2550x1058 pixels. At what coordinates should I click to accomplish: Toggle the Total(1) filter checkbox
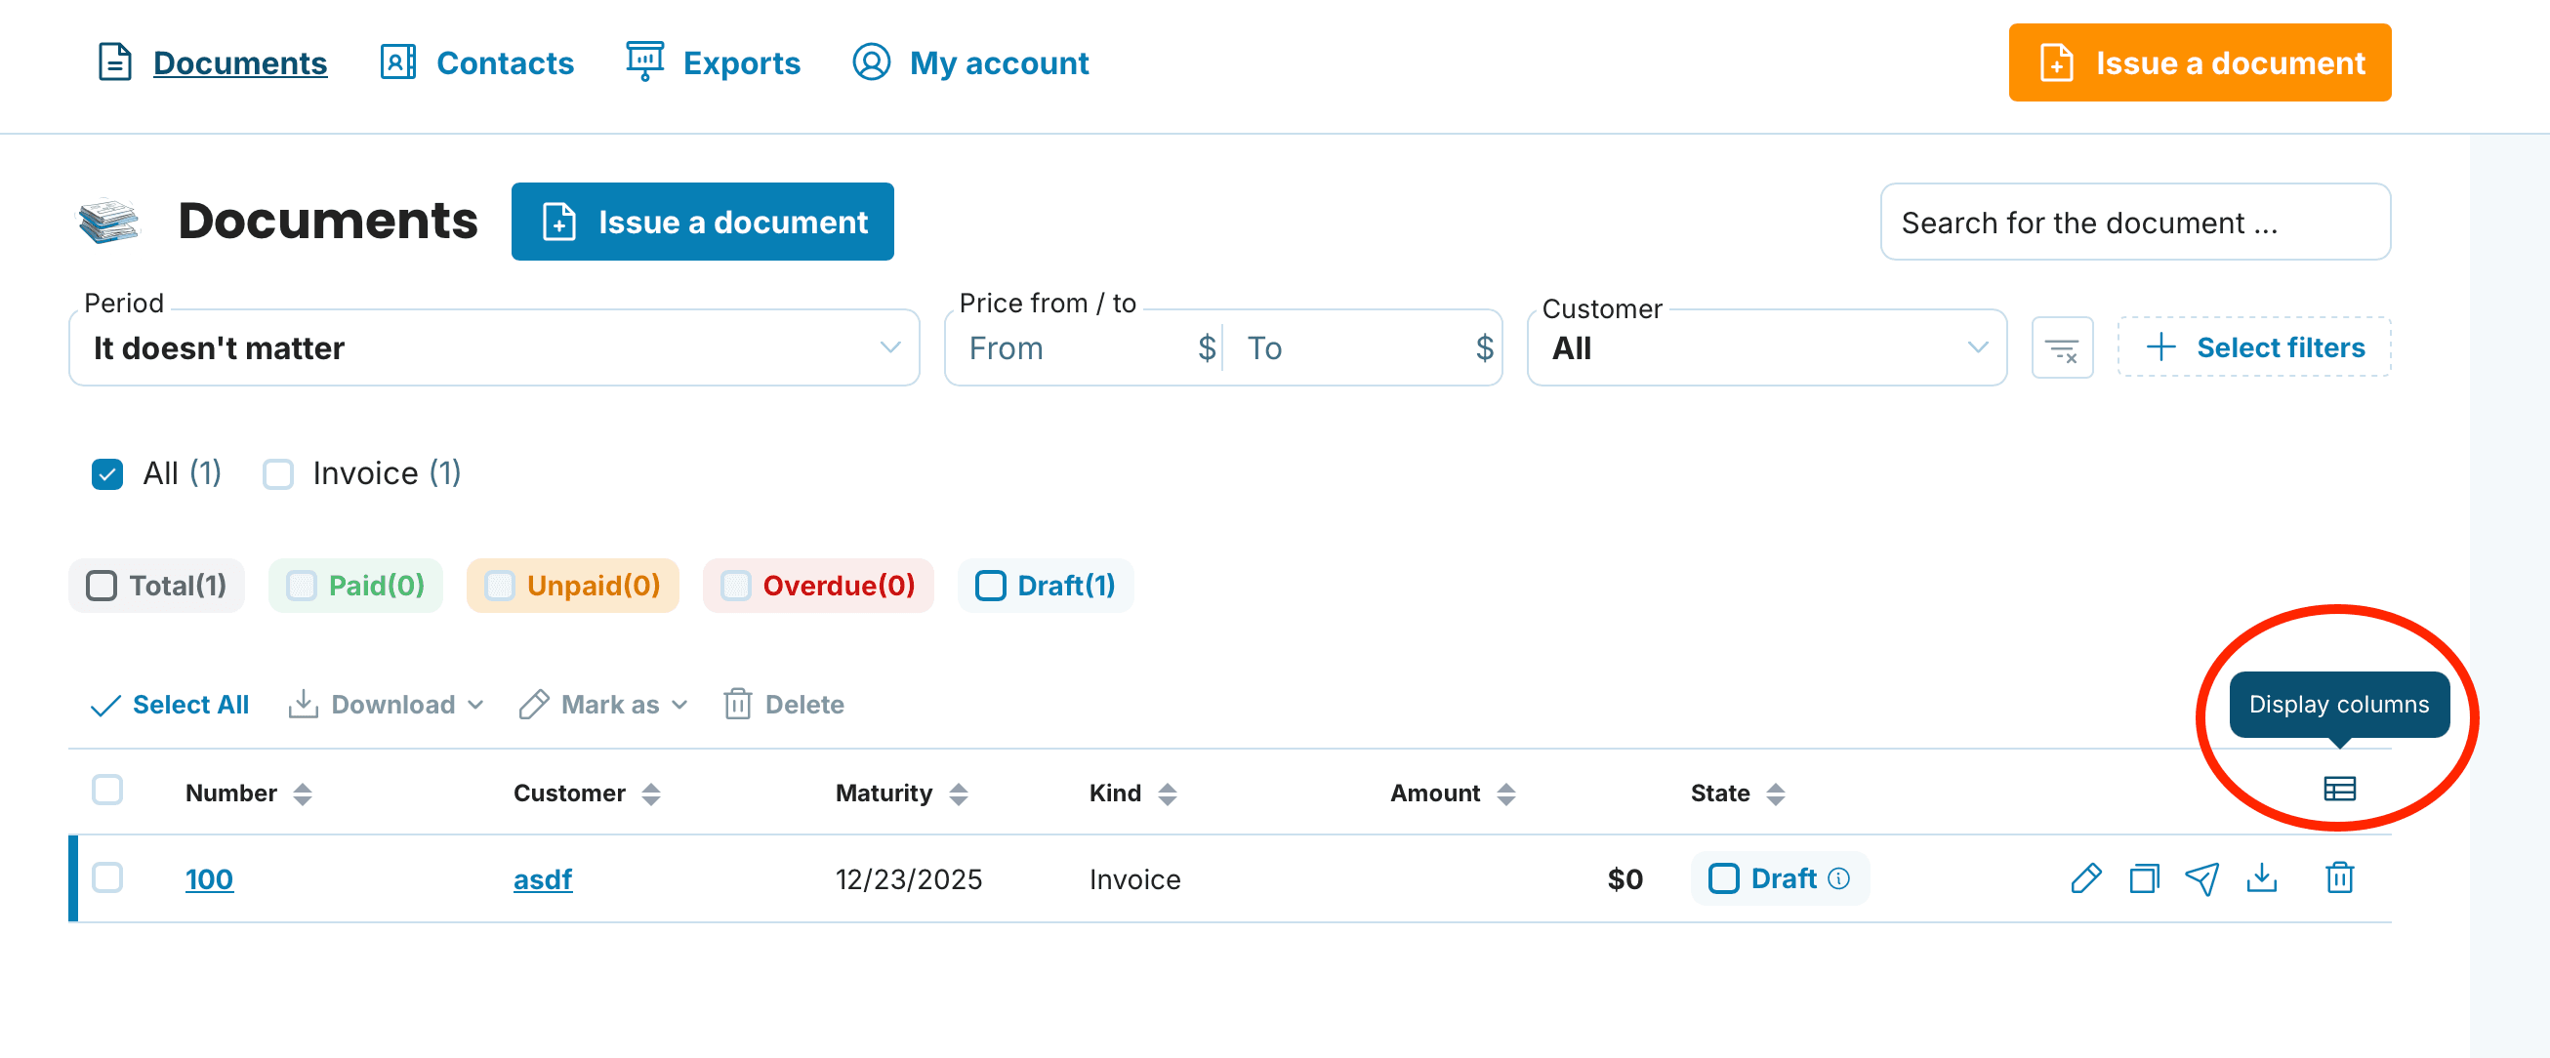pos(101,586)
